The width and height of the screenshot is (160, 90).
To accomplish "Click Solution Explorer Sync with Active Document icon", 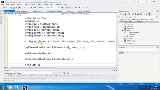I will tap(133, 14).
